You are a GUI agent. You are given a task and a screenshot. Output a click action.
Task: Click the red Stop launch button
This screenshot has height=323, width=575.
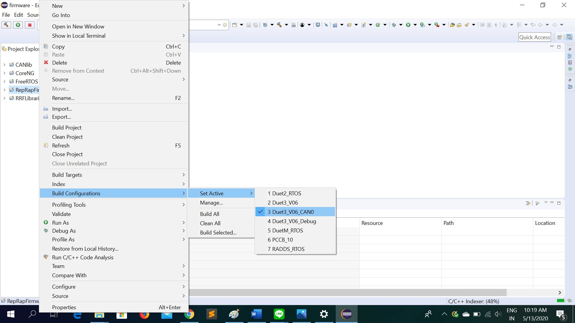click(x=30, y=25)
